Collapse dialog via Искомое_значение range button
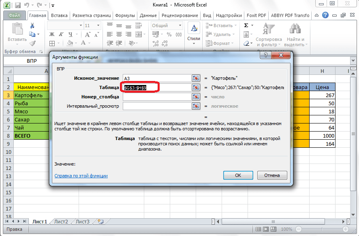Viewport: 359px width, 236px height. (x=196, y=78)
